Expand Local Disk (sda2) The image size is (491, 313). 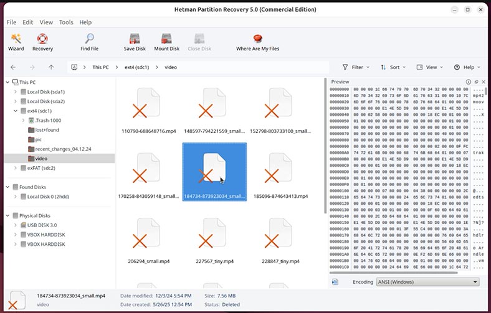pyautogui.click(x=16, y=101)
